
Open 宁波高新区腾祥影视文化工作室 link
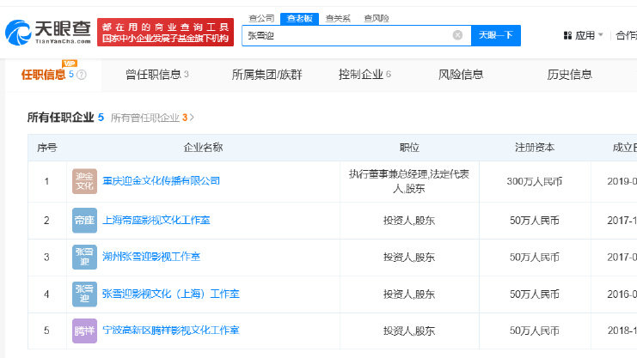point(170,331)
